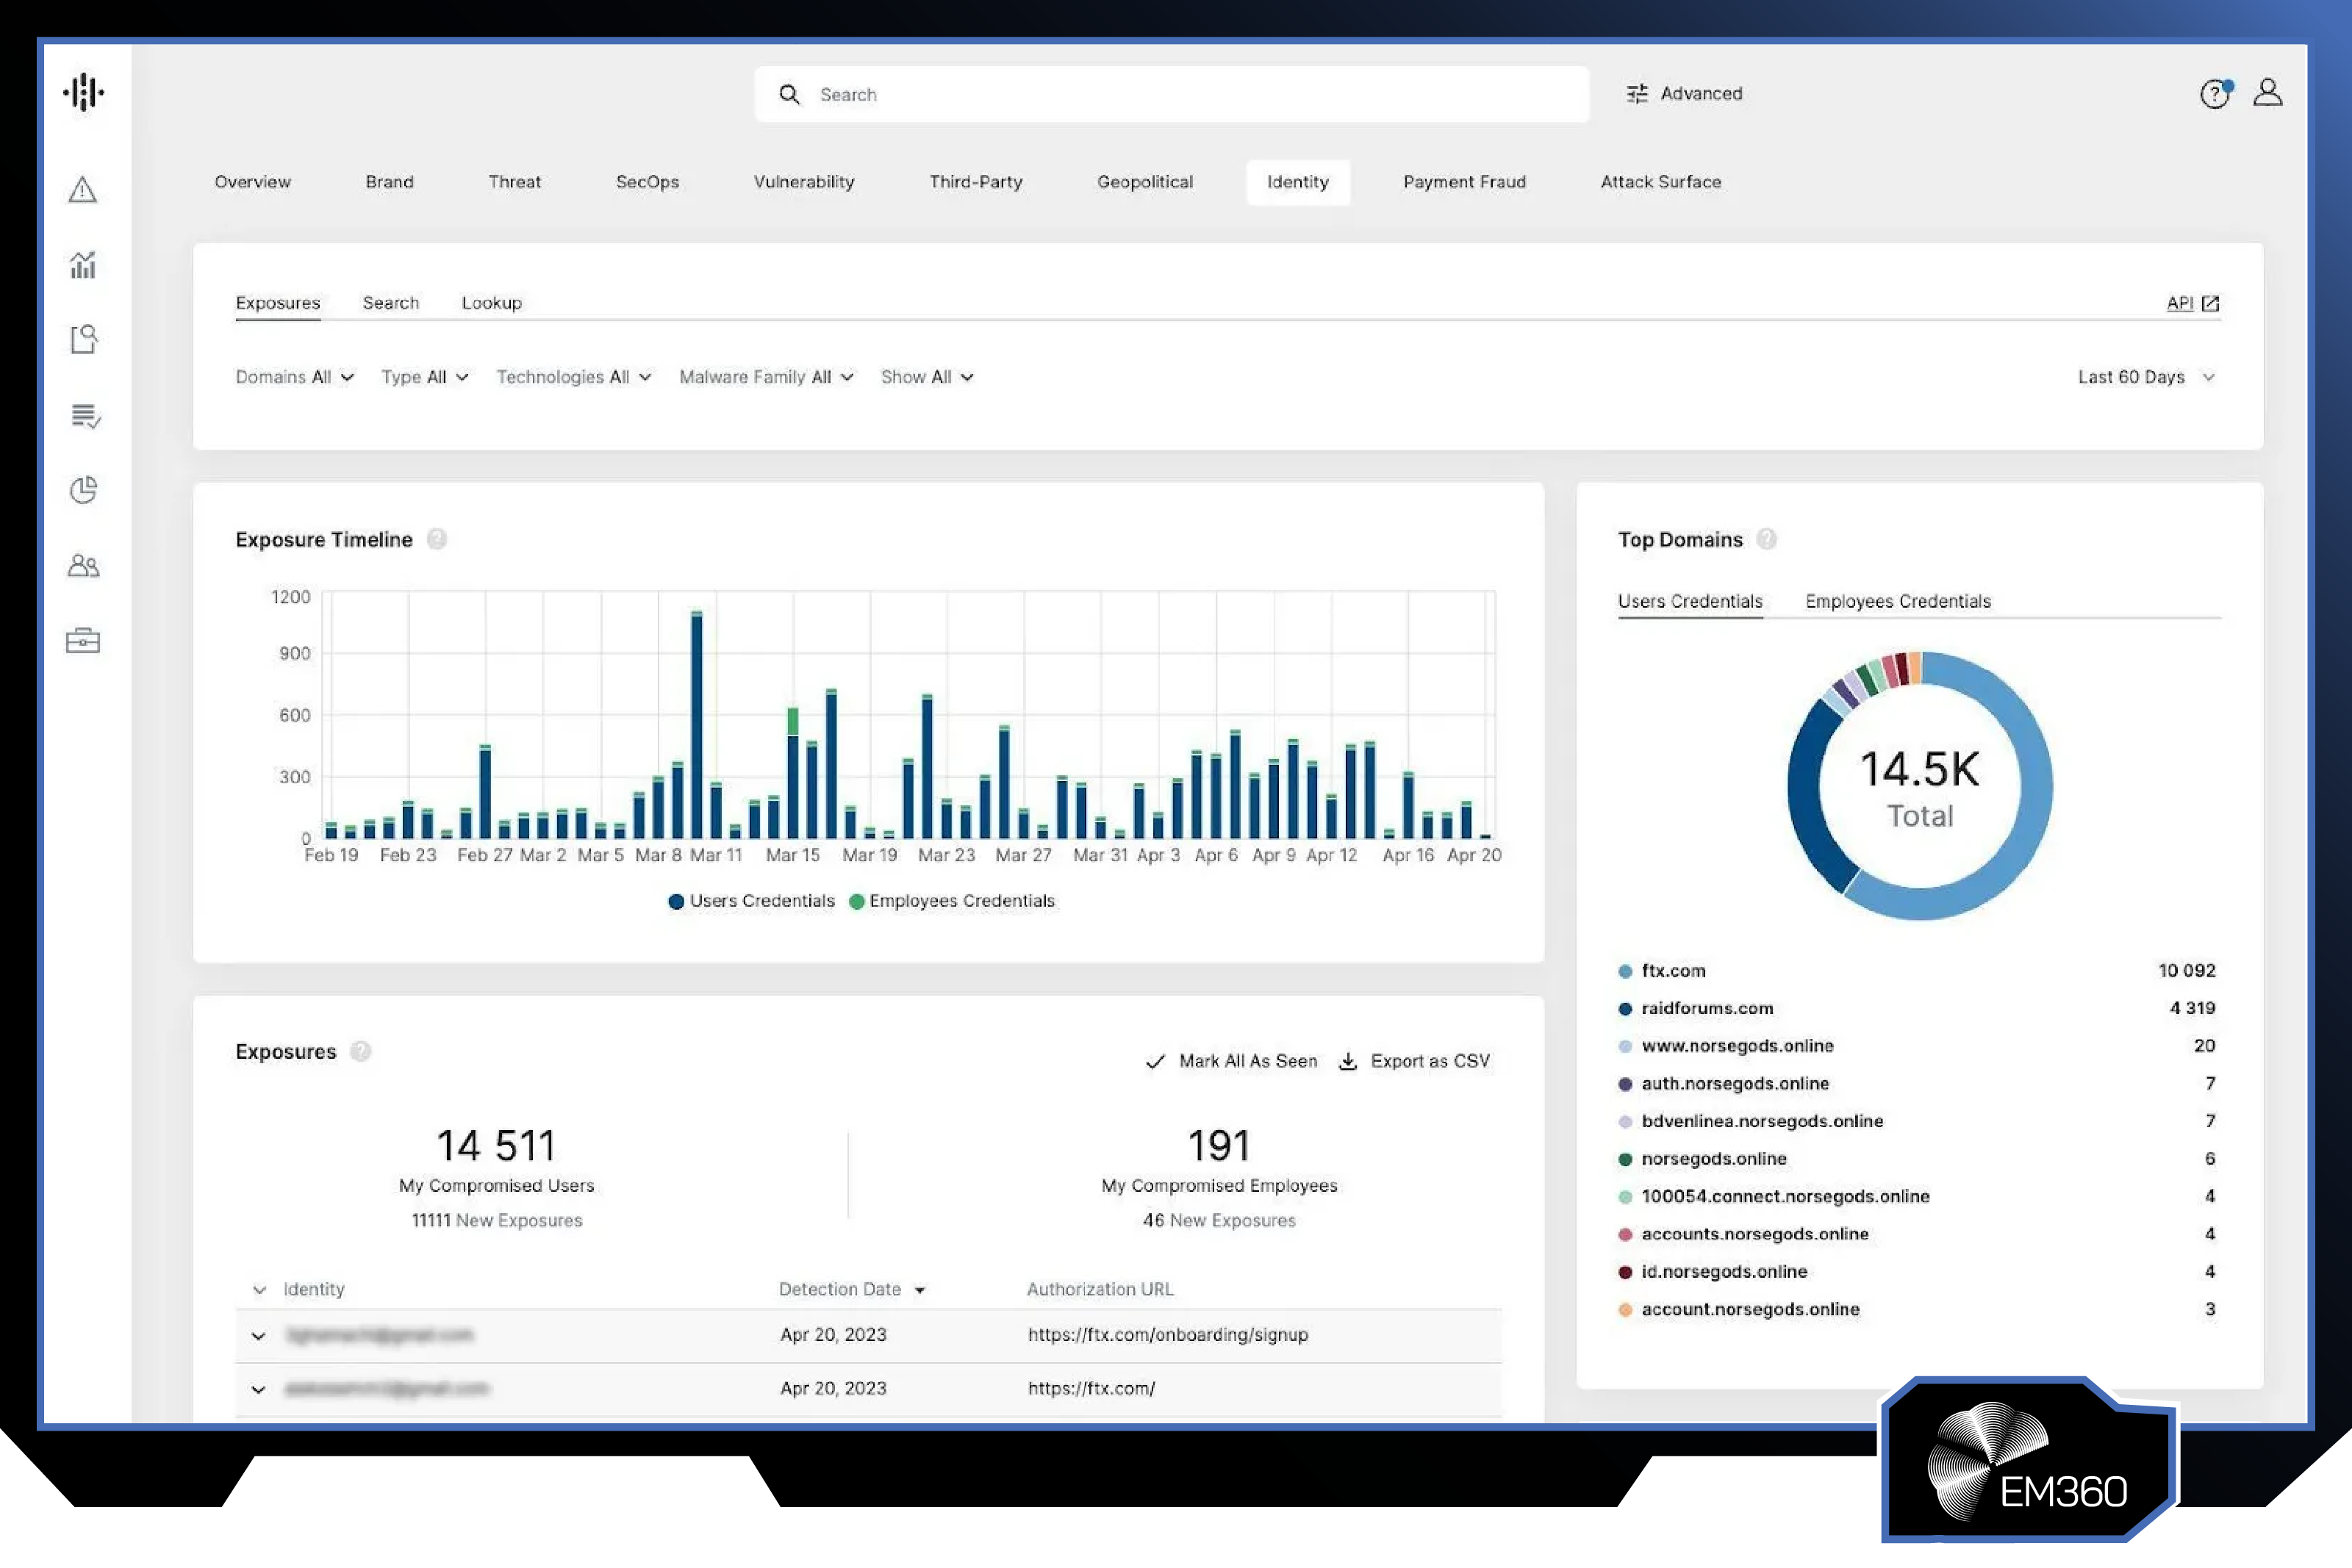Click the 14.5K Total donut chart
This screenshot has height=1568, width=2352.
click(x=1919, y=786)
